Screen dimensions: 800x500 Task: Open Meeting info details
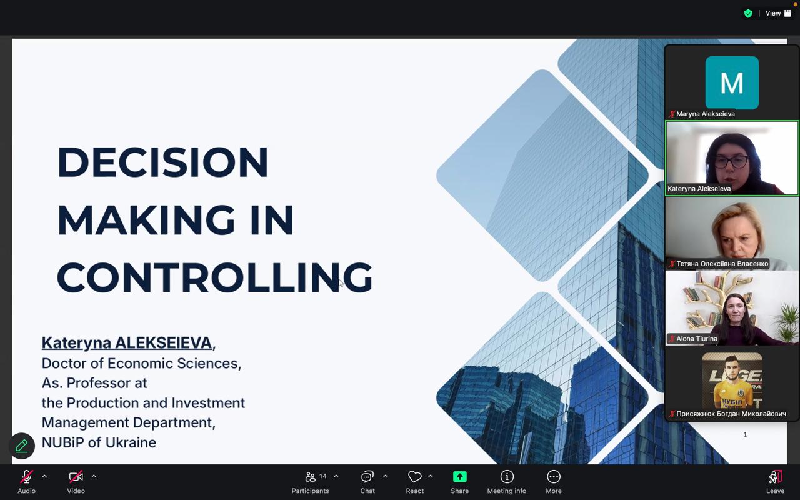pos(506,481)
